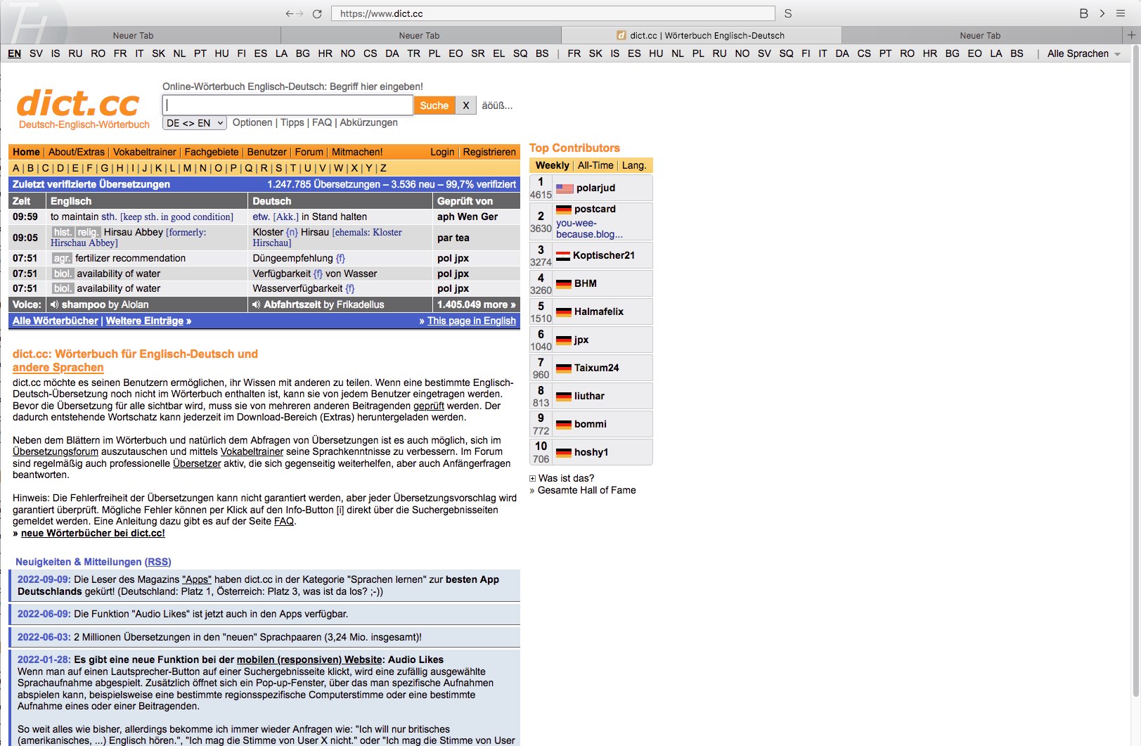Clear the search with the X button
The image size is (1141, 746).
tap(465, 105)
